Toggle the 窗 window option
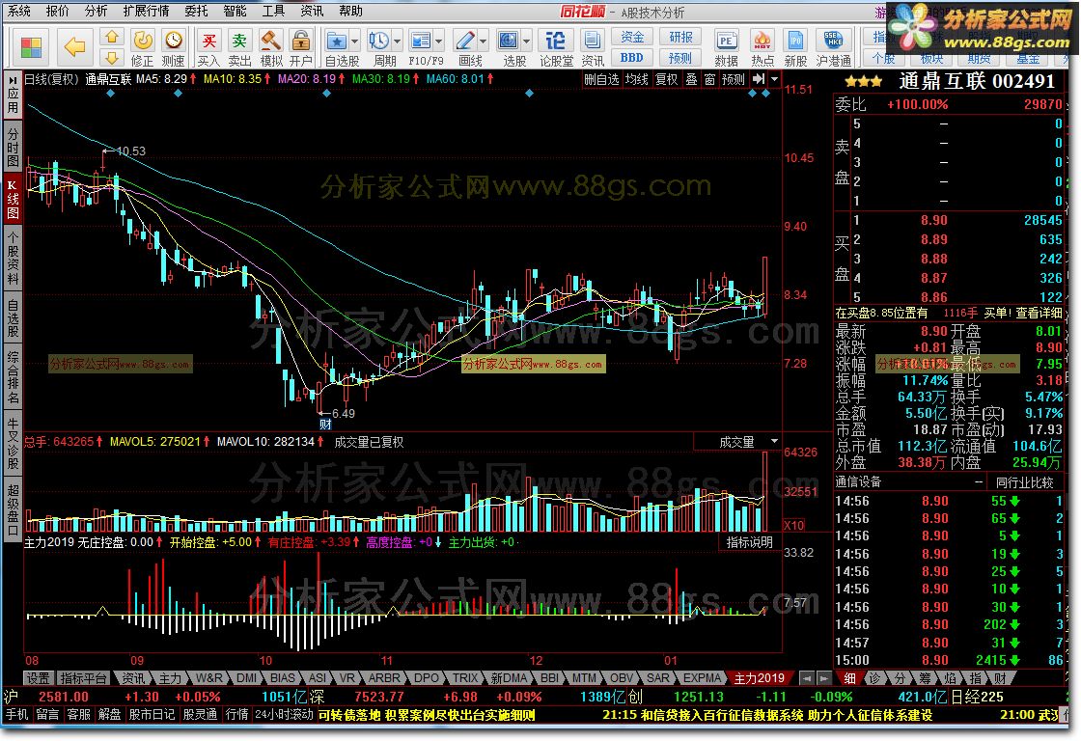Screen dimensions: 1081x741 709,79
